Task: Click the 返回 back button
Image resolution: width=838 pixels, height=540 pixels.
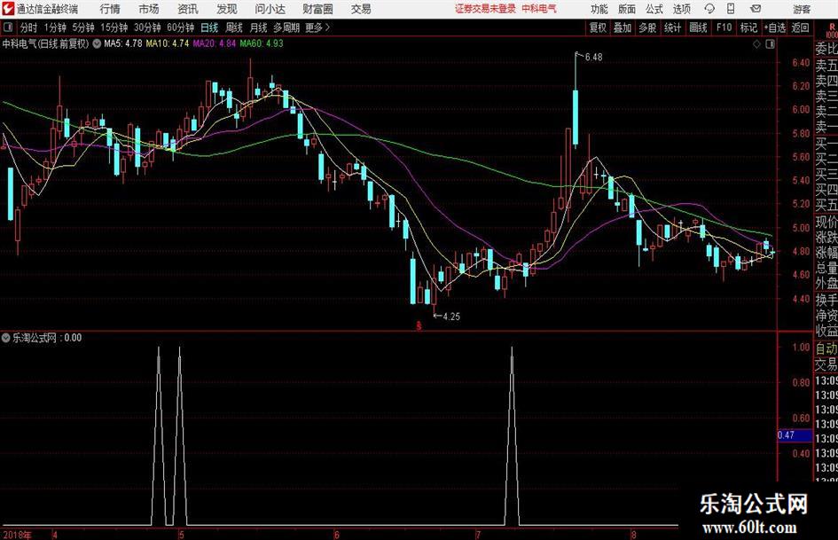Action: point(800,27)
